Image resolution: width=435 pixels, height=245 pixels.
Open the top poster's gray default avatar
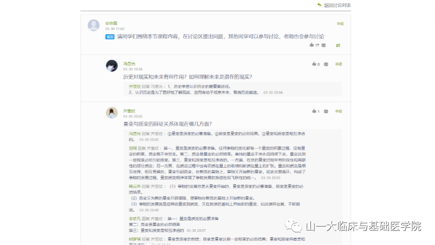point(94,25)
